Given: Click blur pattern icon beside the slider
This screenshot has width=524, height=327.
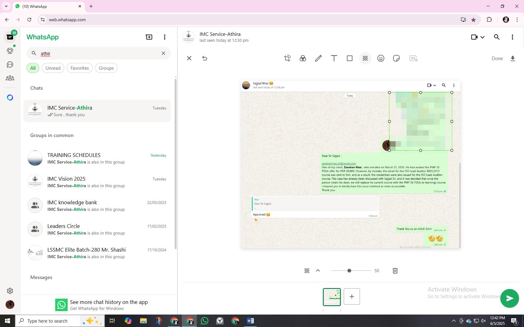Looking at the screenshot, I should (x=307, y=271).
